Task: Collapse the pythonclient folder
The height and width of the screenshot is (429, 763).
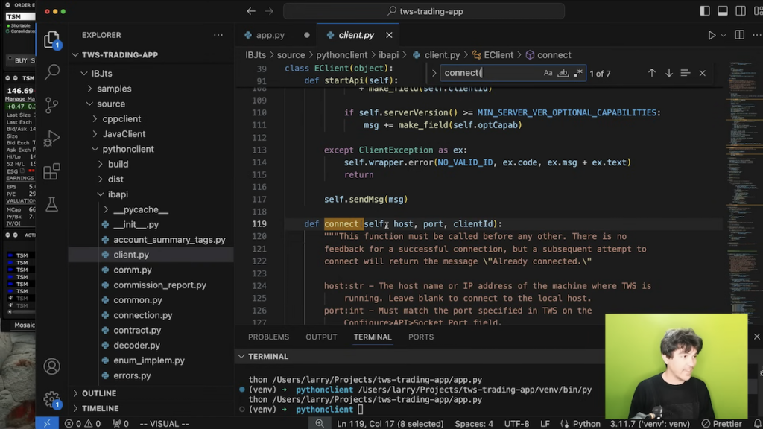Action: tap(128, 149)
